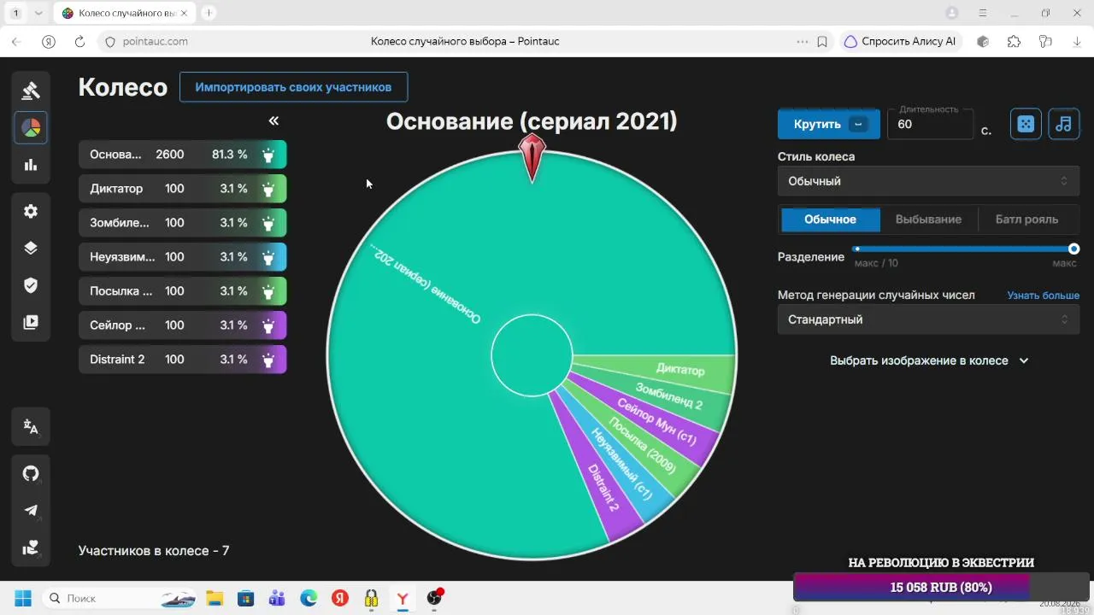Open the Telegram link icon

point(31,511)
